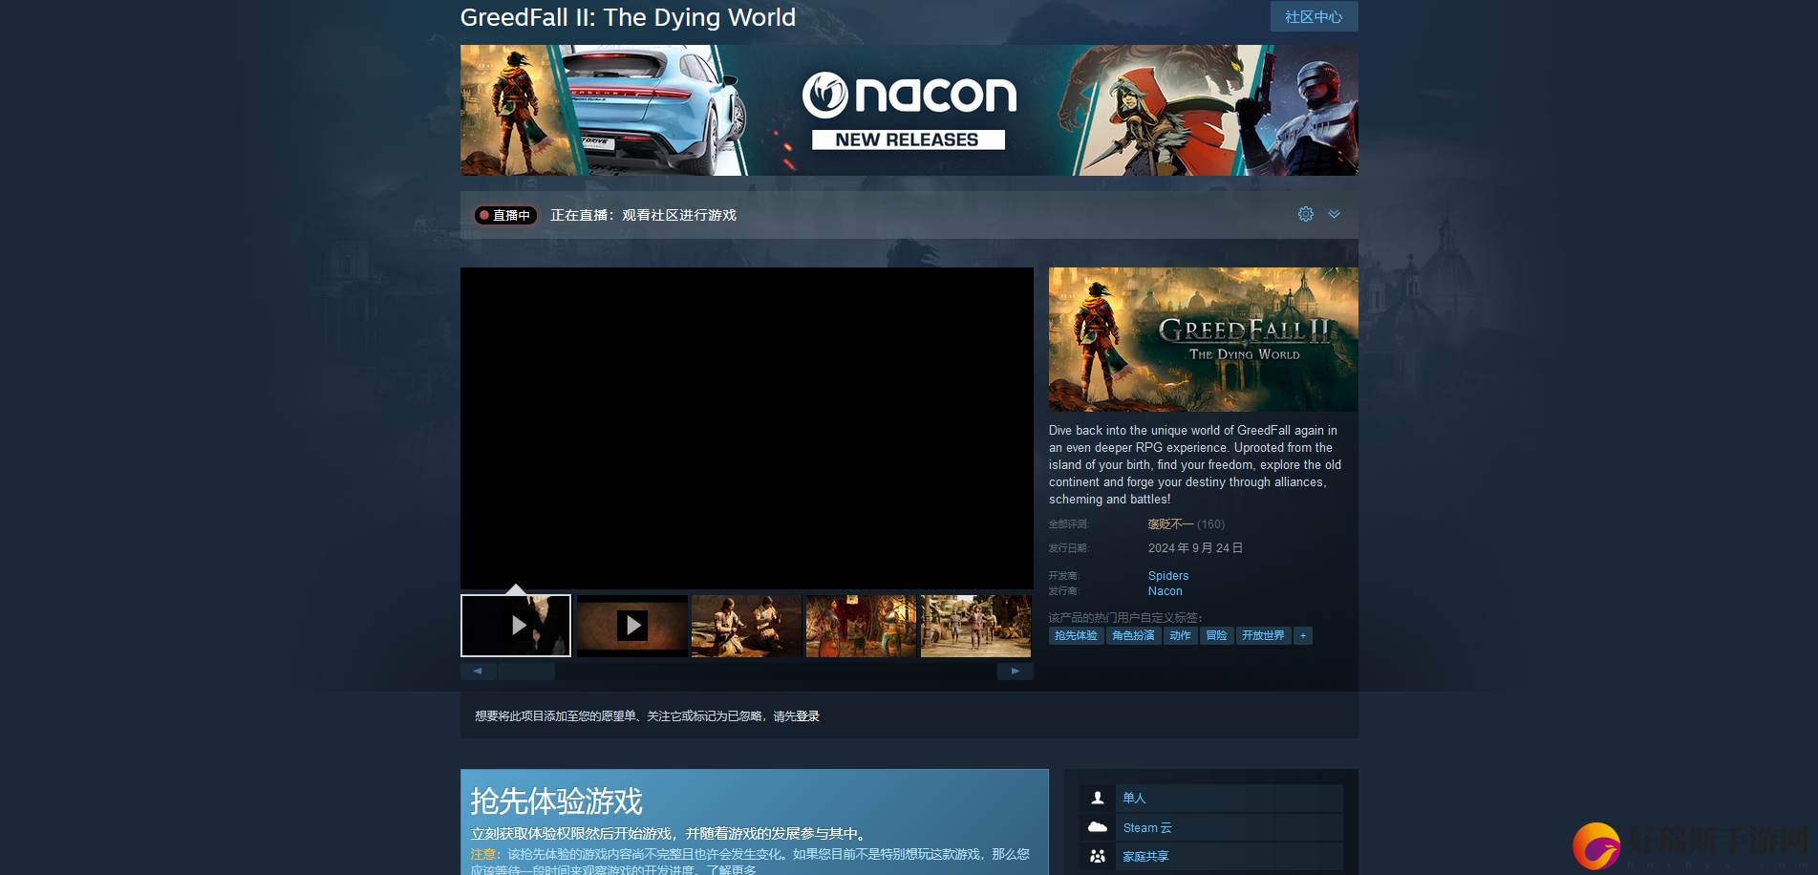1818x875 pixels.
Task: Click the release date 2024 年 9 月 24 日
Action: pos(1195,548)
